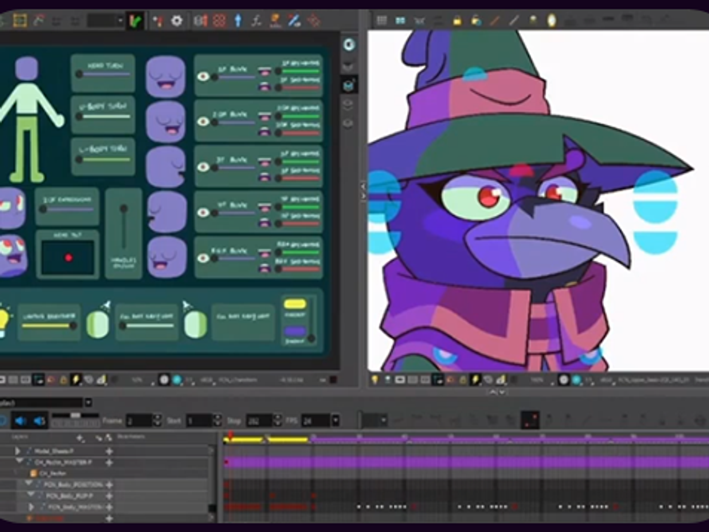Viewport: 709px width, 532px height.
Task: Click the first blue speaker sound icon
Action: tap(20, 421)
